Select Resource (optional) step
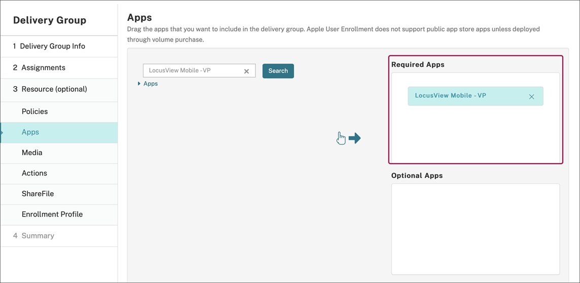580x283 pixels. (x=53, y=89)
